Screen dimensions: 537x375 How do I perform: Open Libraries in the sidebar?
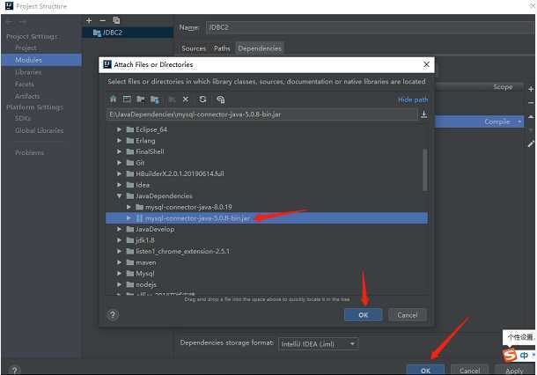tap(28, 72)
